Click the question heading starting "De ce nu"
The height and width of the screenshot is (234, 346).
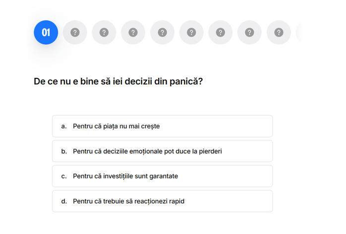click(x=118, y=81)
